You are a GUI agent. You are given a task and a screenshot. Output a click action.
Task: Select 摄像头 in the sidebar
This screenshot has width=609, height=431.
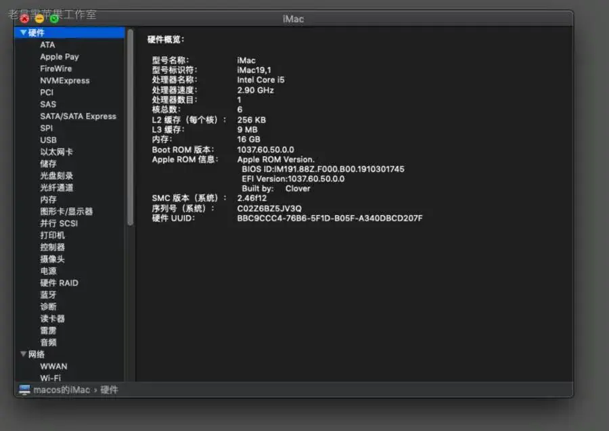click(x=52, y=259)
